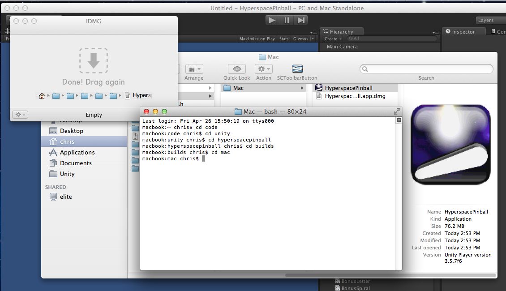Image resolution: width=506 pixels, height=291 pixels.
Task: Click the Size value 76.2 MB
Action: [x=455, y=226]
